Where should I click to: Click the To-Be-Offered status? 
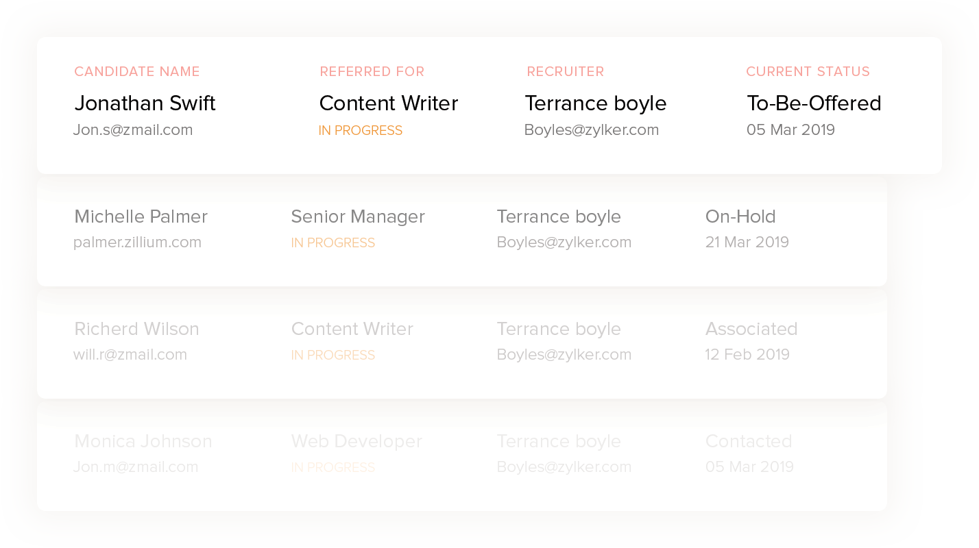813,103
